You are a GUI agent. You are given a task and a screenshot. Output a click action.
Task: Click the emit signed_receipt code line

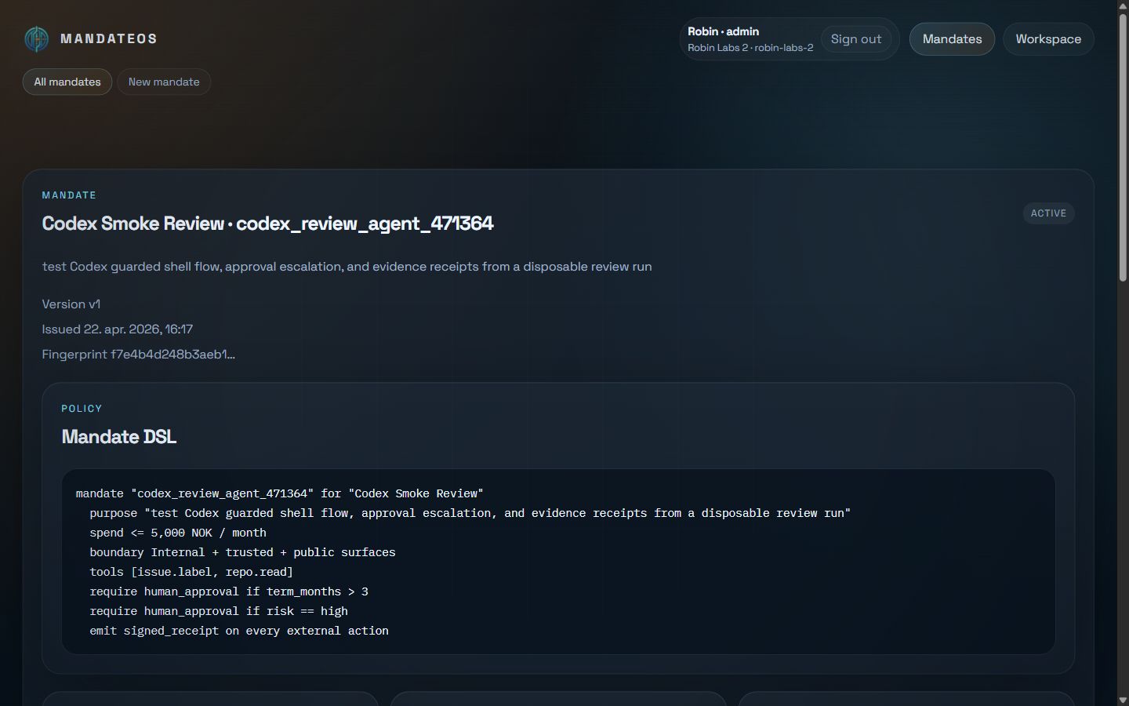tap(239, 631)
